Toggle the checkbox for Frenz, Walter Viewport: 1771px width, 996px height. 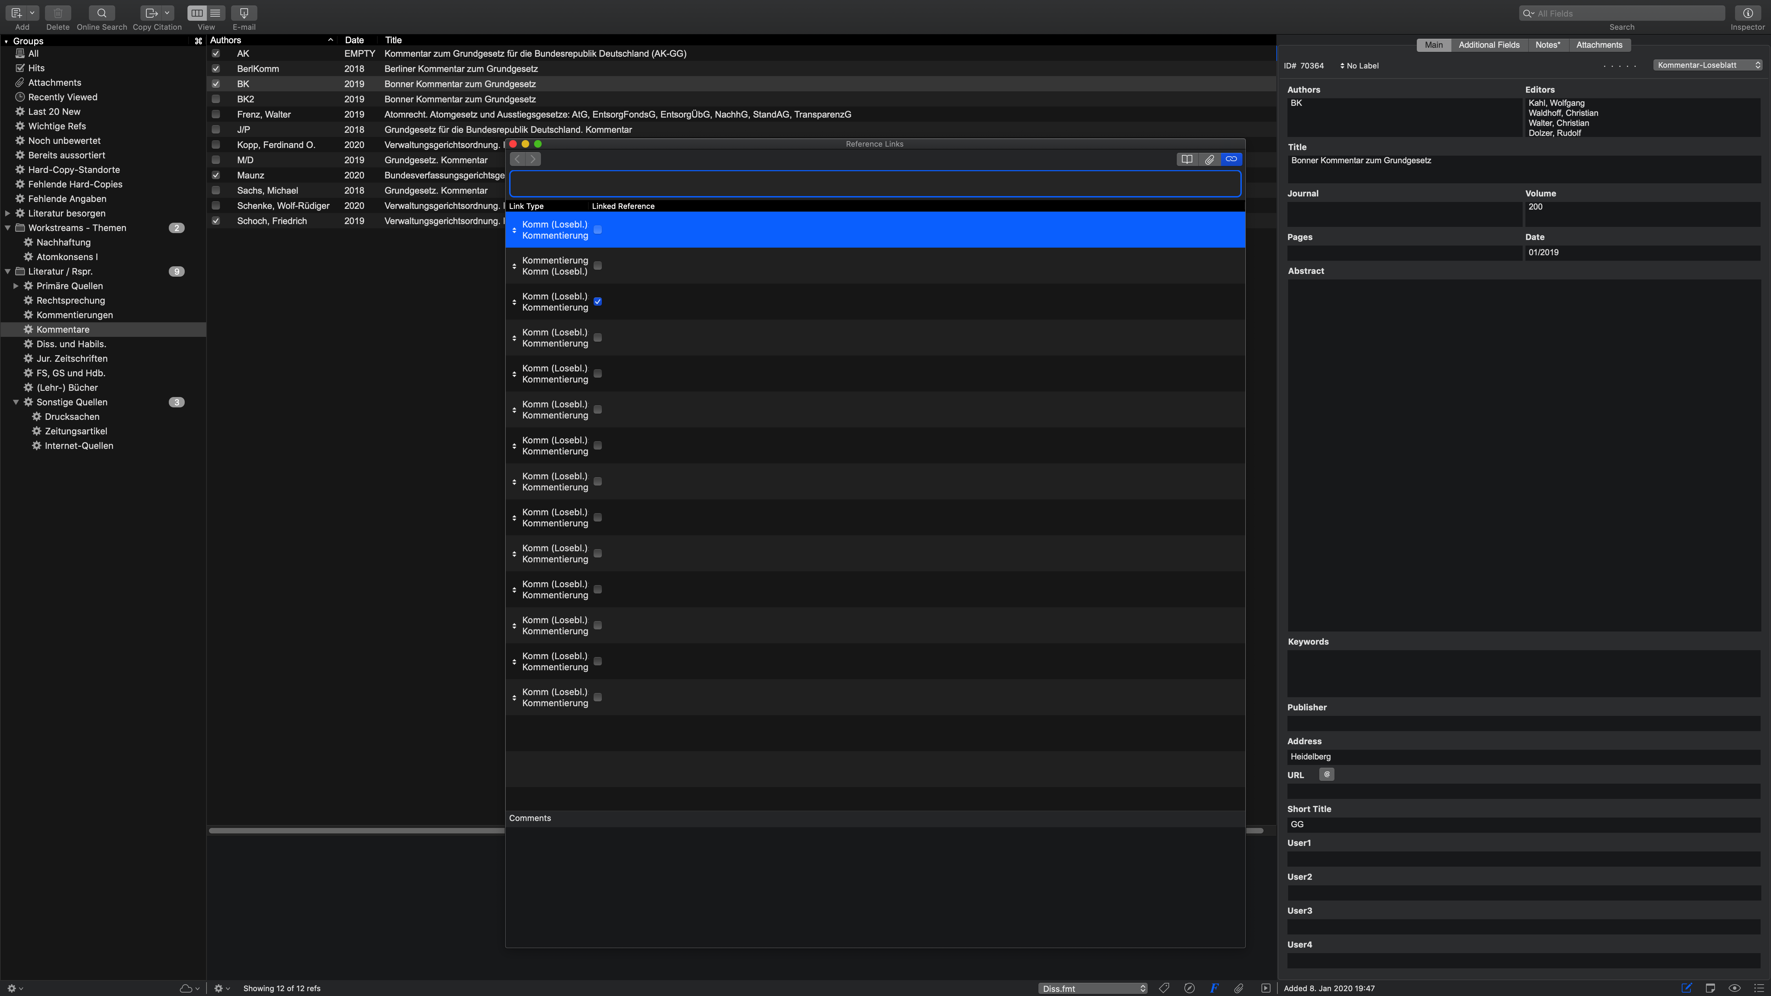tap(216, 114)
